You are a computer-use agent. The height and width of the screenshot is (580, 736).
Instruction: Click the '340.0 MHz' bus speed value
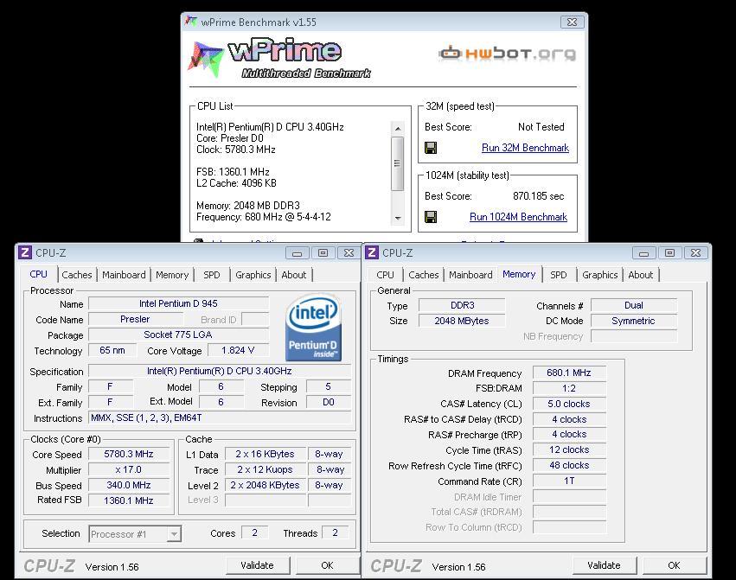pos(129,485)
